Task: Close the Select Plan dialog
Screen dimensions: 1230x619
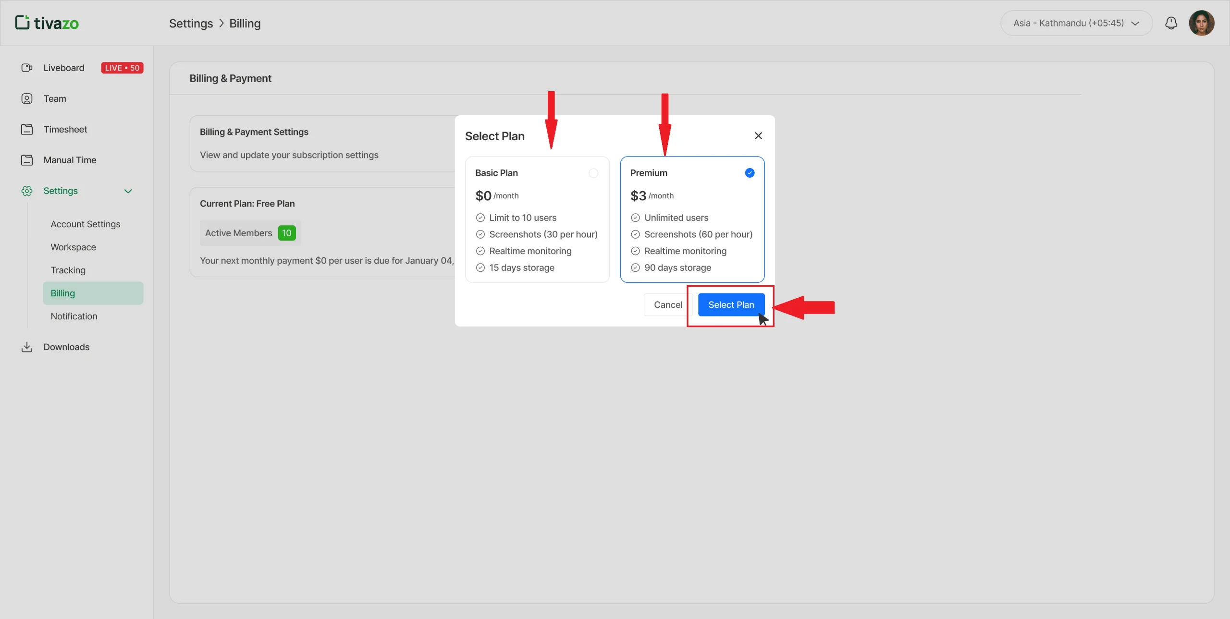Action: point(758,136)
